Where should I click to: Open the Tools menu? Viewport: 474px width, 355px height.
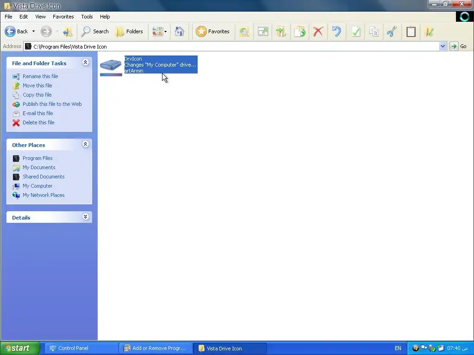[87, 17]
